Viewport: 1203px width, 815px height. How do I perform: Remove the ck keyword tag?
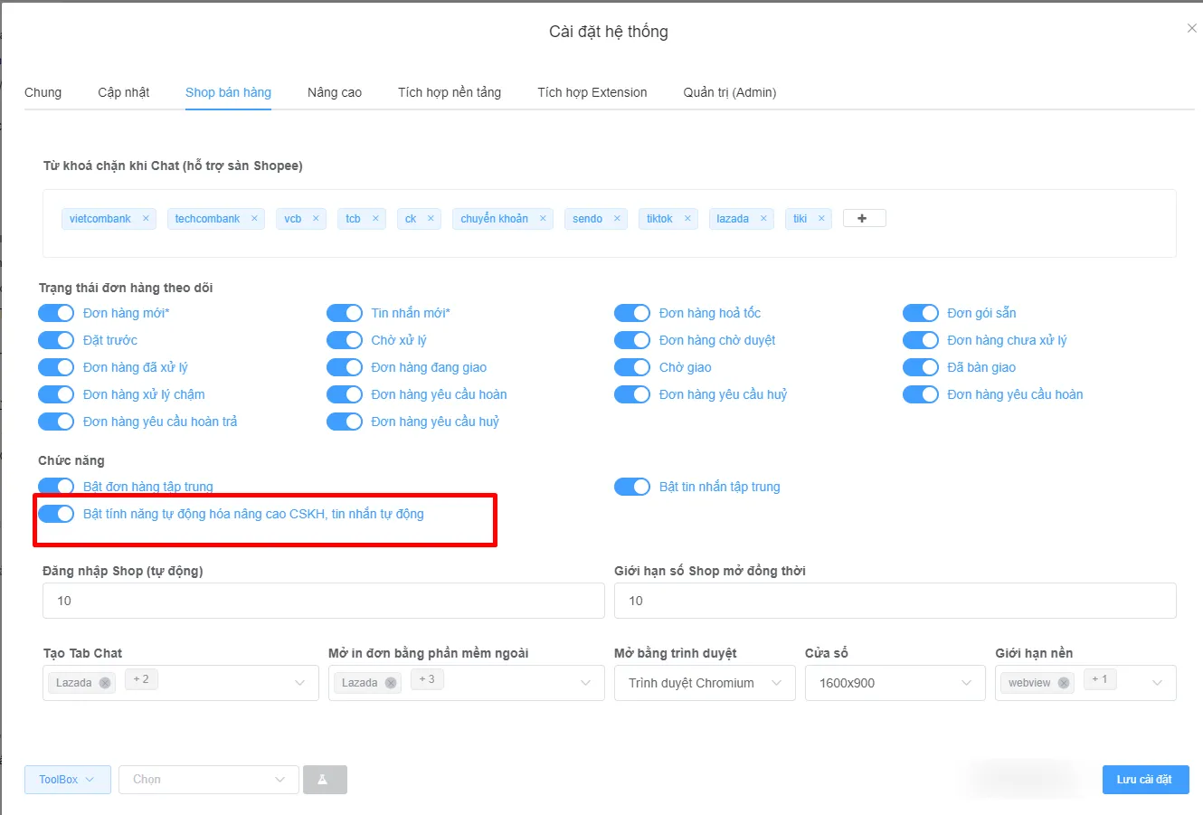point(431,219)
